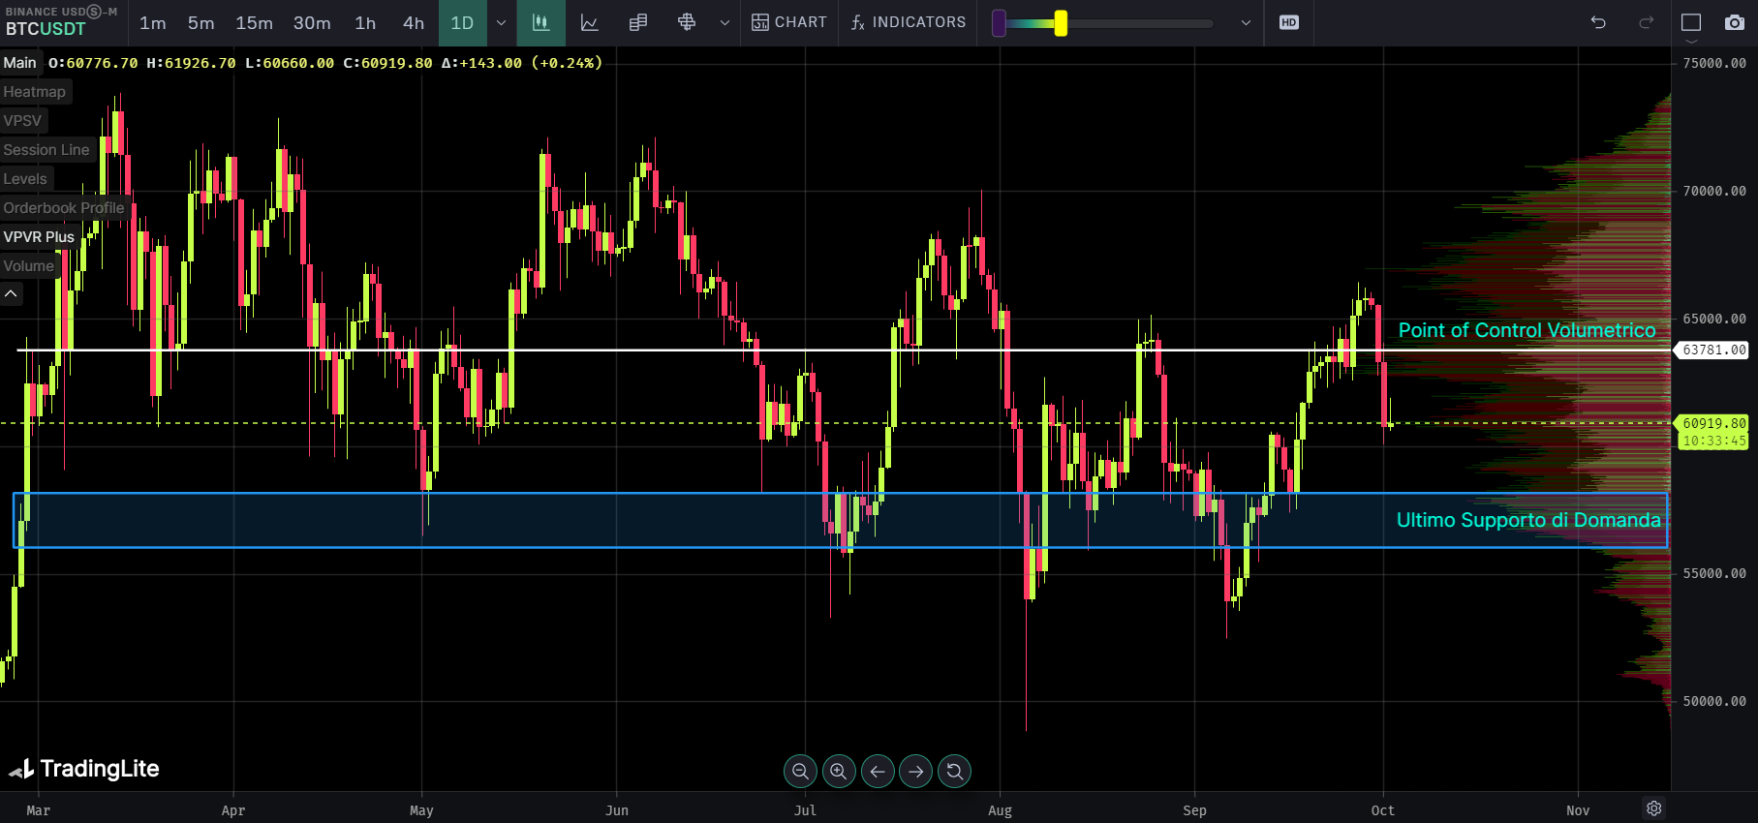Click the Nov label on time axis

pyautogui.click(x=1578, y=810)
